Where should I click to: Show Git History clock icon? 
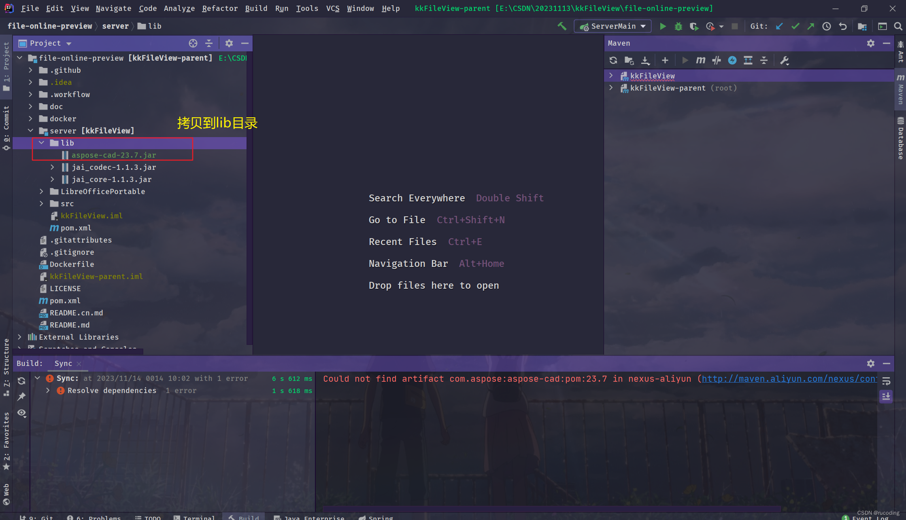click(827, 26)
